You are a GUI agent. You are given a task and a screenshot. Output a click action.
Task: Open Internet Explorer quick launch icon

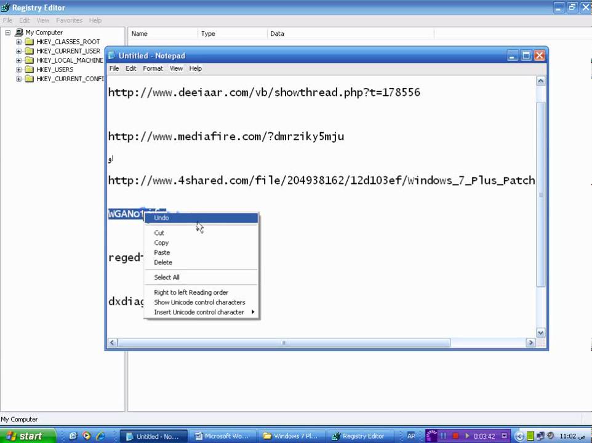click(100, 436)
